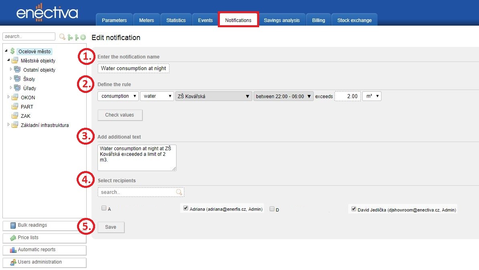Click the Bulk readings book icon
The height and width of the screenshot is (270, 479).
click(13, 226)
